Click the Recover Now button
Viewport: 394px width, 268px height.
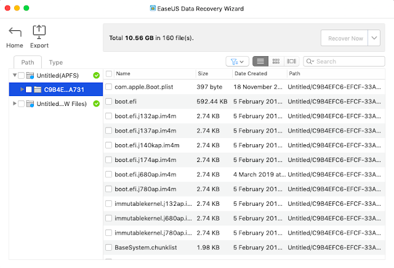(345, 38)
